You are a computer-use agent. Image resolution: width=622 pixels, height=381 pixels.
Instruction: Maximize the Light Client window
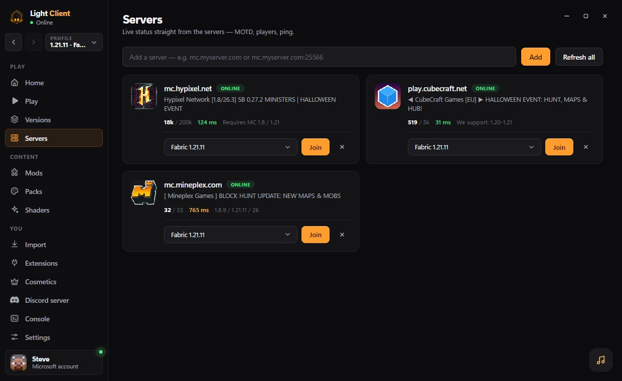586,16
